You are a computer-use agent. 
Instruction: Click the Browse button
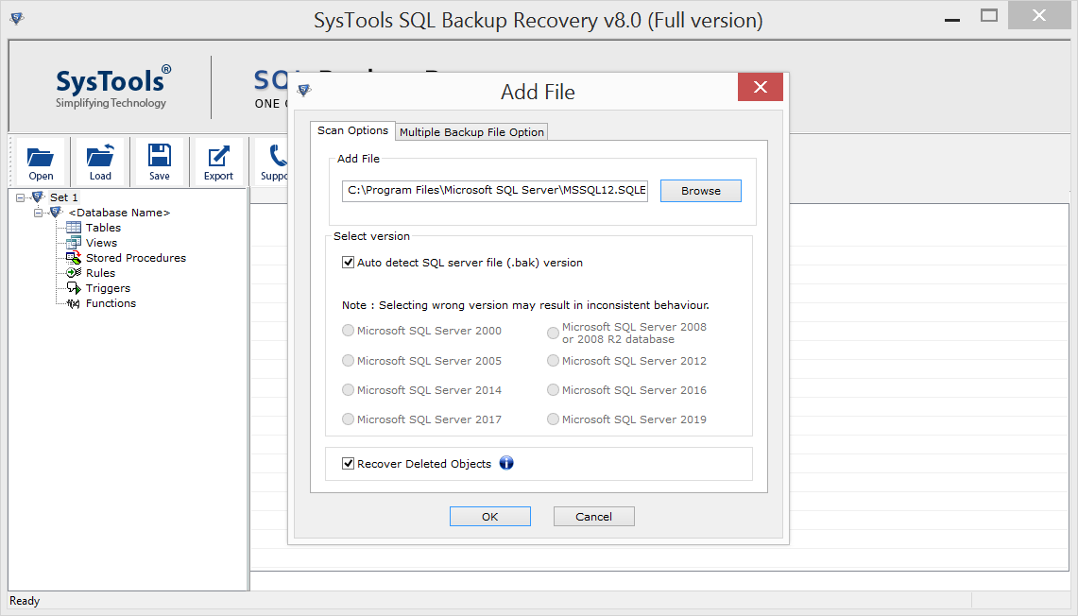701,191
